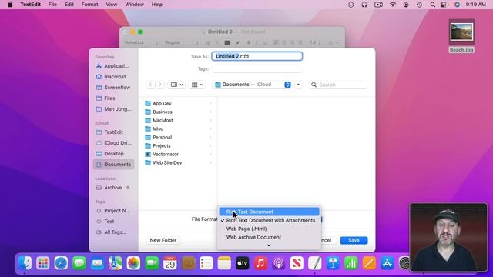Open Messages from the Dock

pos(79,263)
